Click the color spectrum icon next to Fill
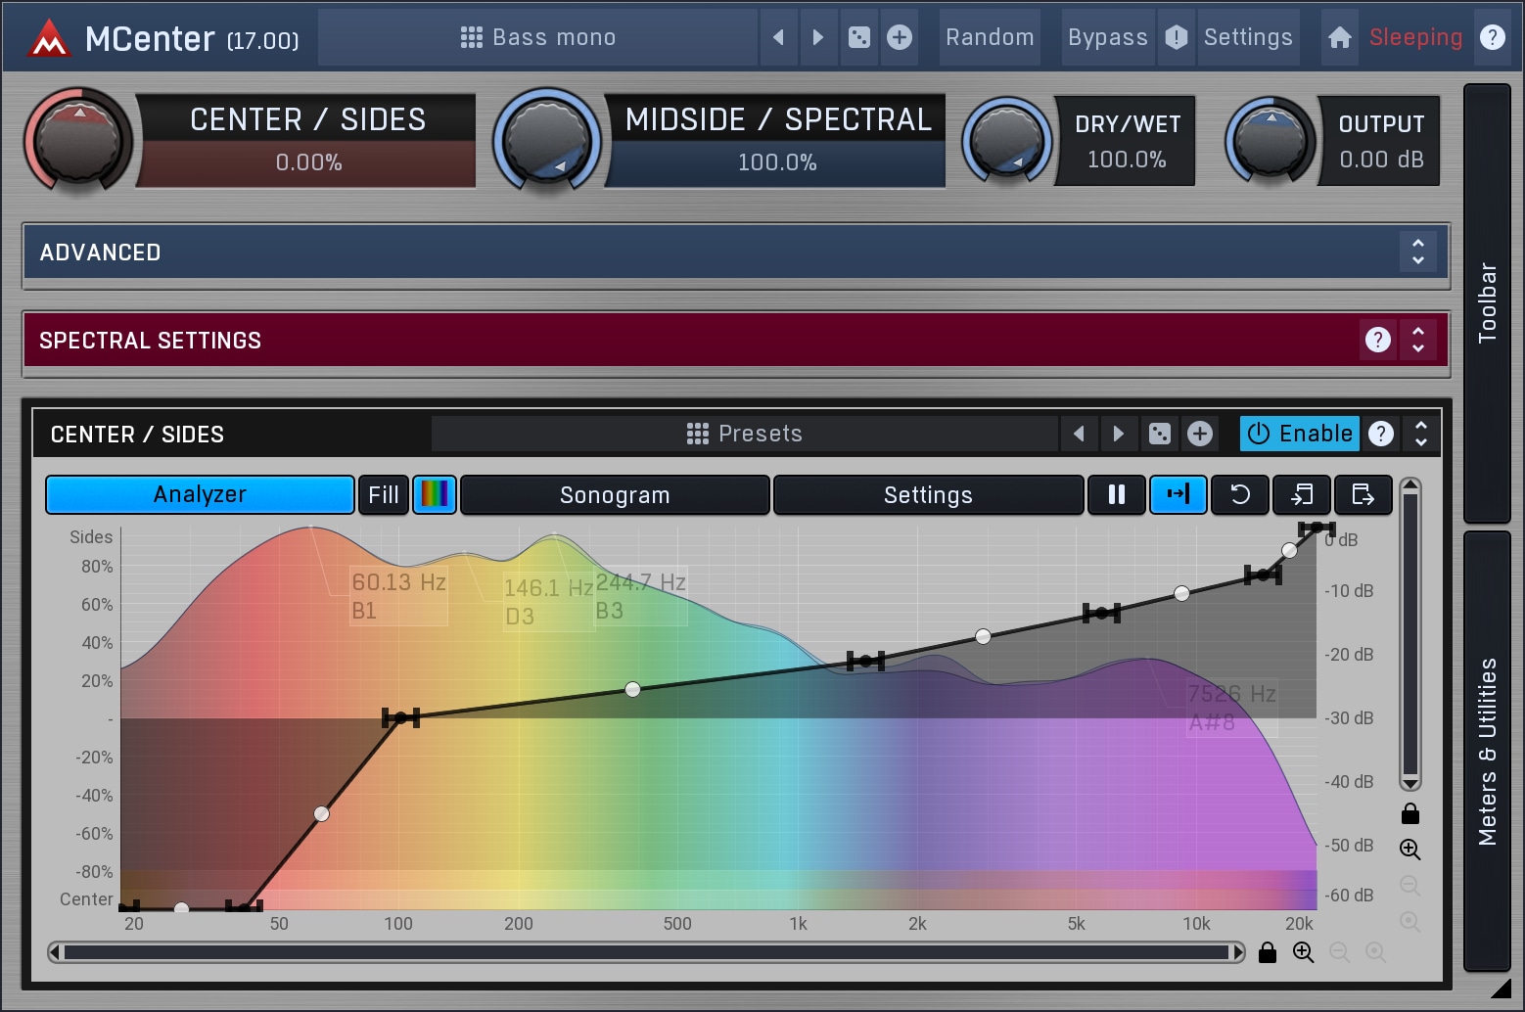Image resolution: width=1525 pixels, height=1012 pixels. 435,495
